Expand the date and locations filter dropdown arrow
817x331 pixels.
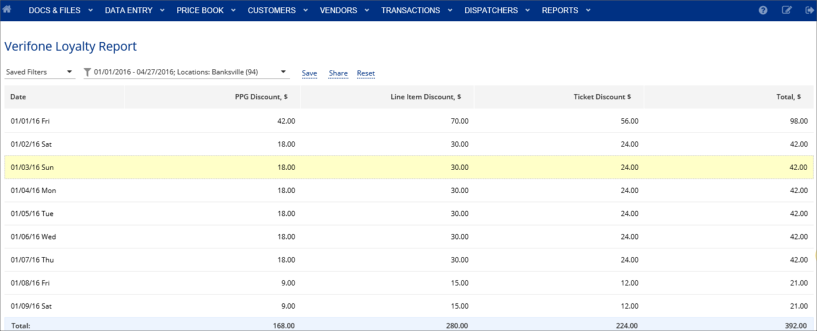283,72
